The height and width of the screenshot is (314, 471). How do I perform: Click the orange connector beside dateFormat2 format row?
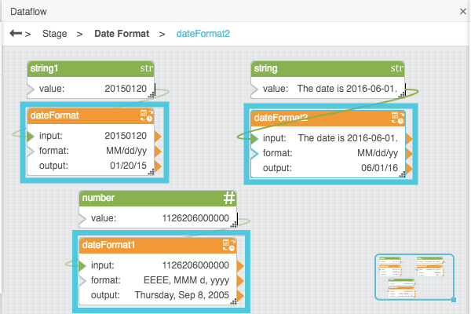point(409,154)
